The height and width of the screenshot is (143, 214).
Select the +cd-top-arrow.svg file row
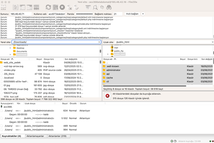point(50,66)
